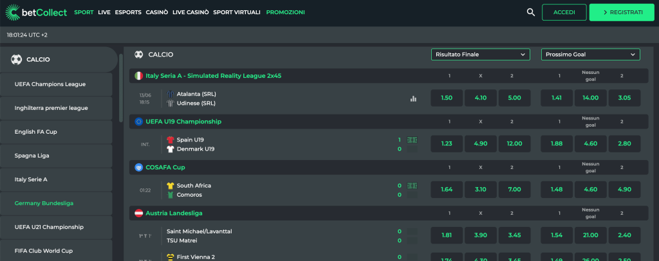
Task: Click the Atalanta (SRL) jersey icon
Action: (x=170, y=94)
